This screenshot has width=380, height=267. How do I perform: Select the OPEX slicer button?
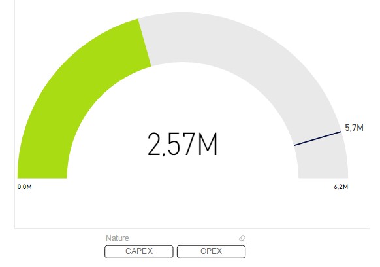[211, 251]
